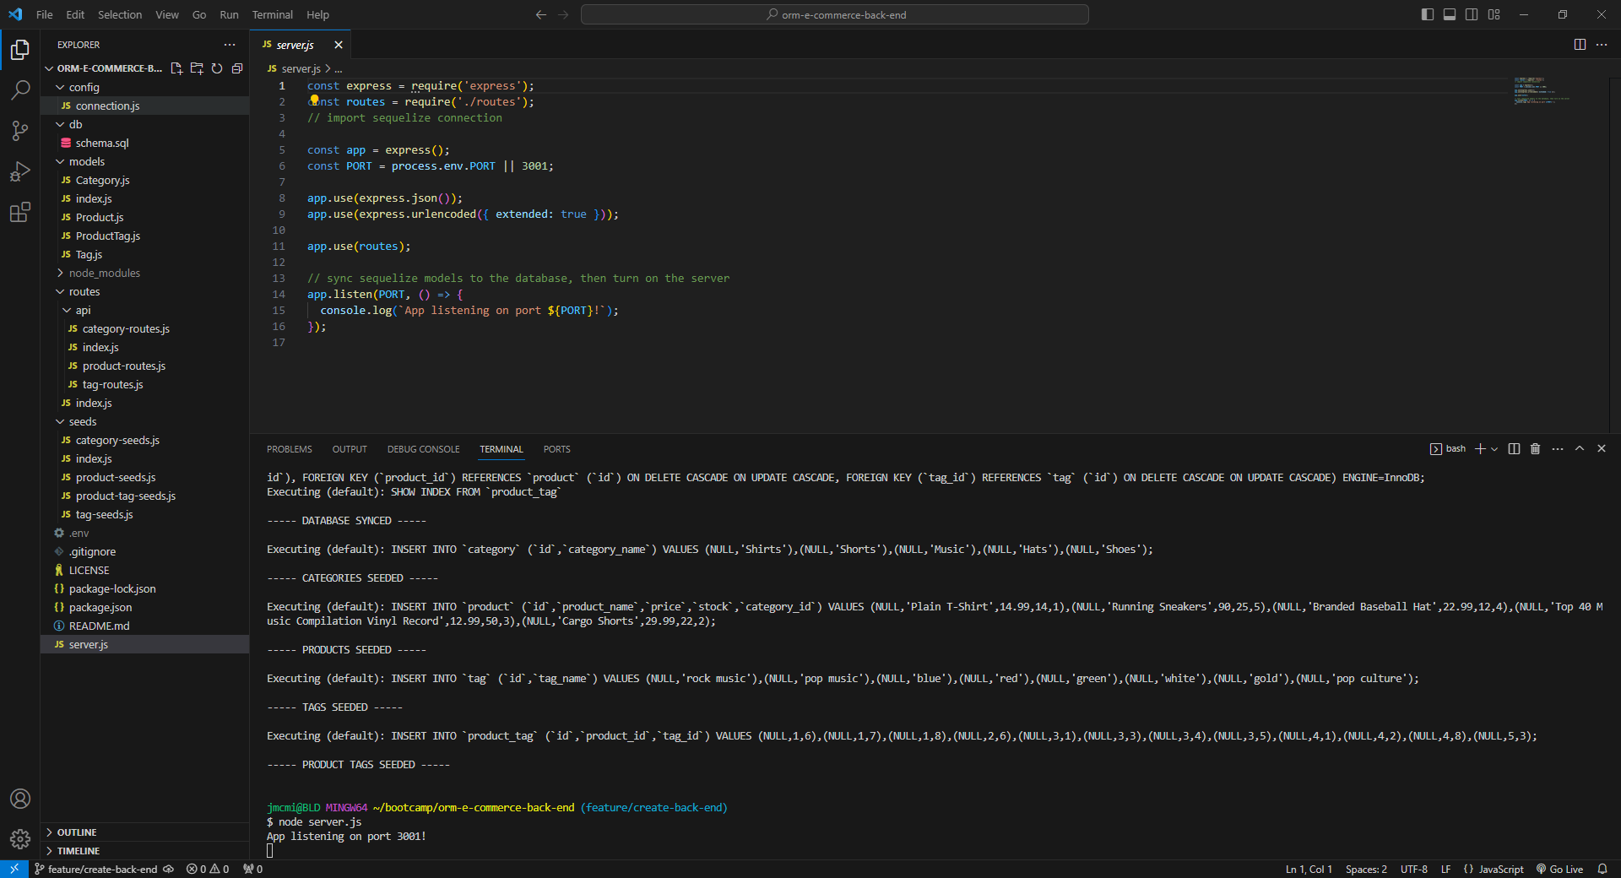
Task: Open the Run and Debug view
Action: (x=20, y=171)
